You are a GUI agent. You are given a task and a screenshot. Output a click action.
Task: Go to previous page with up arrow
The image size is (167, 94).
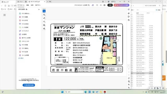pos(129,72)
